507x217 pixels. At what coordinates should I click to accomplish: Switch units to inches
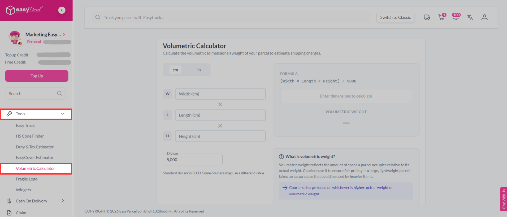point(199,70)
